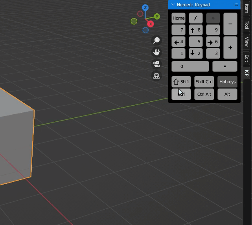Click keypad 3 button
This screenshot has width=252, height=225.
(213, 53)
